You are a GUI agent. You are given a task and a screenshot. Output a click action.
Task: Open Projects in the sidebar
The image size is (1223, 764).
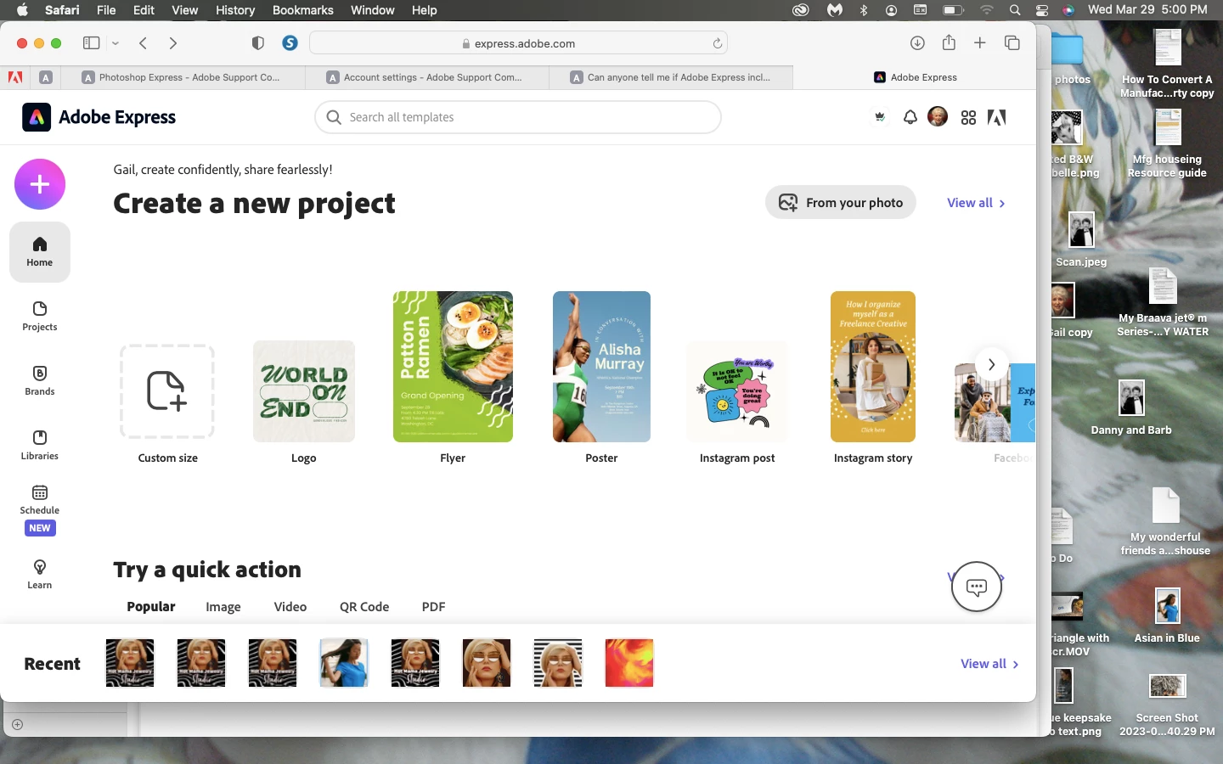click(40, 316)
